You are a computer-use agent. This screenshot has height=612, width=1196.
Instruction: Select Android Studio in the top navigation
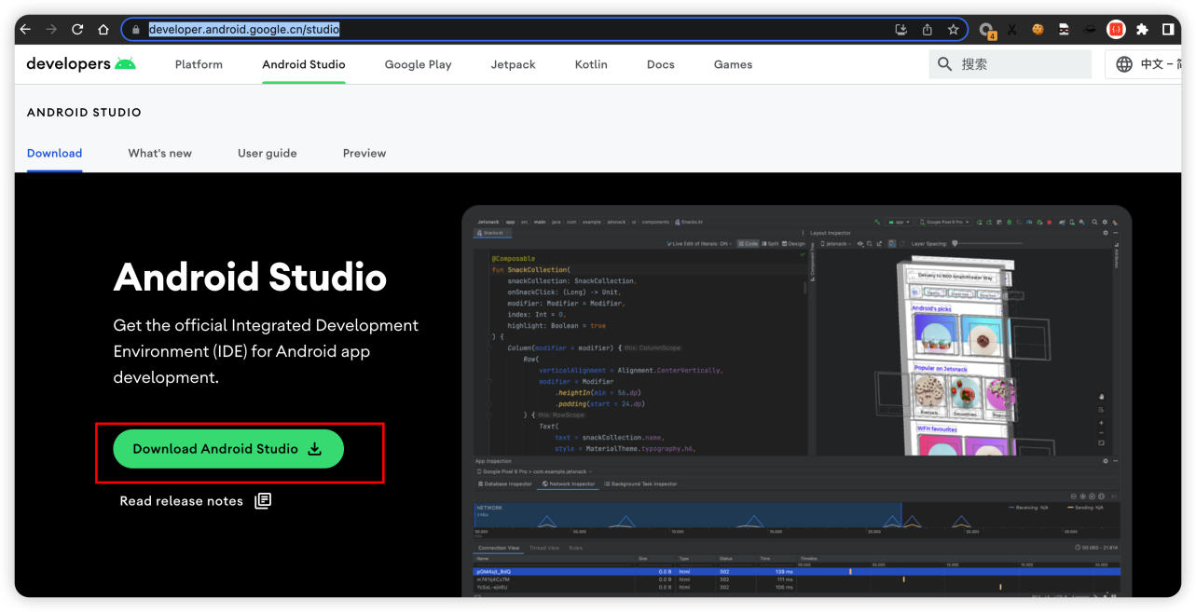[x=304, y=64]
